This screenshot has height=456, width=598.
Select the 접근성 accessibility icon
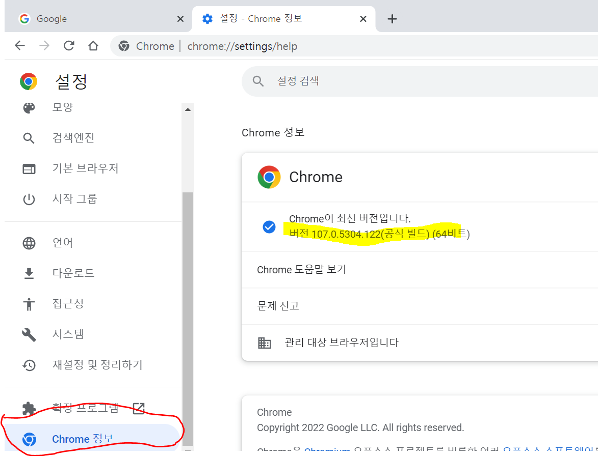point(29,303)
